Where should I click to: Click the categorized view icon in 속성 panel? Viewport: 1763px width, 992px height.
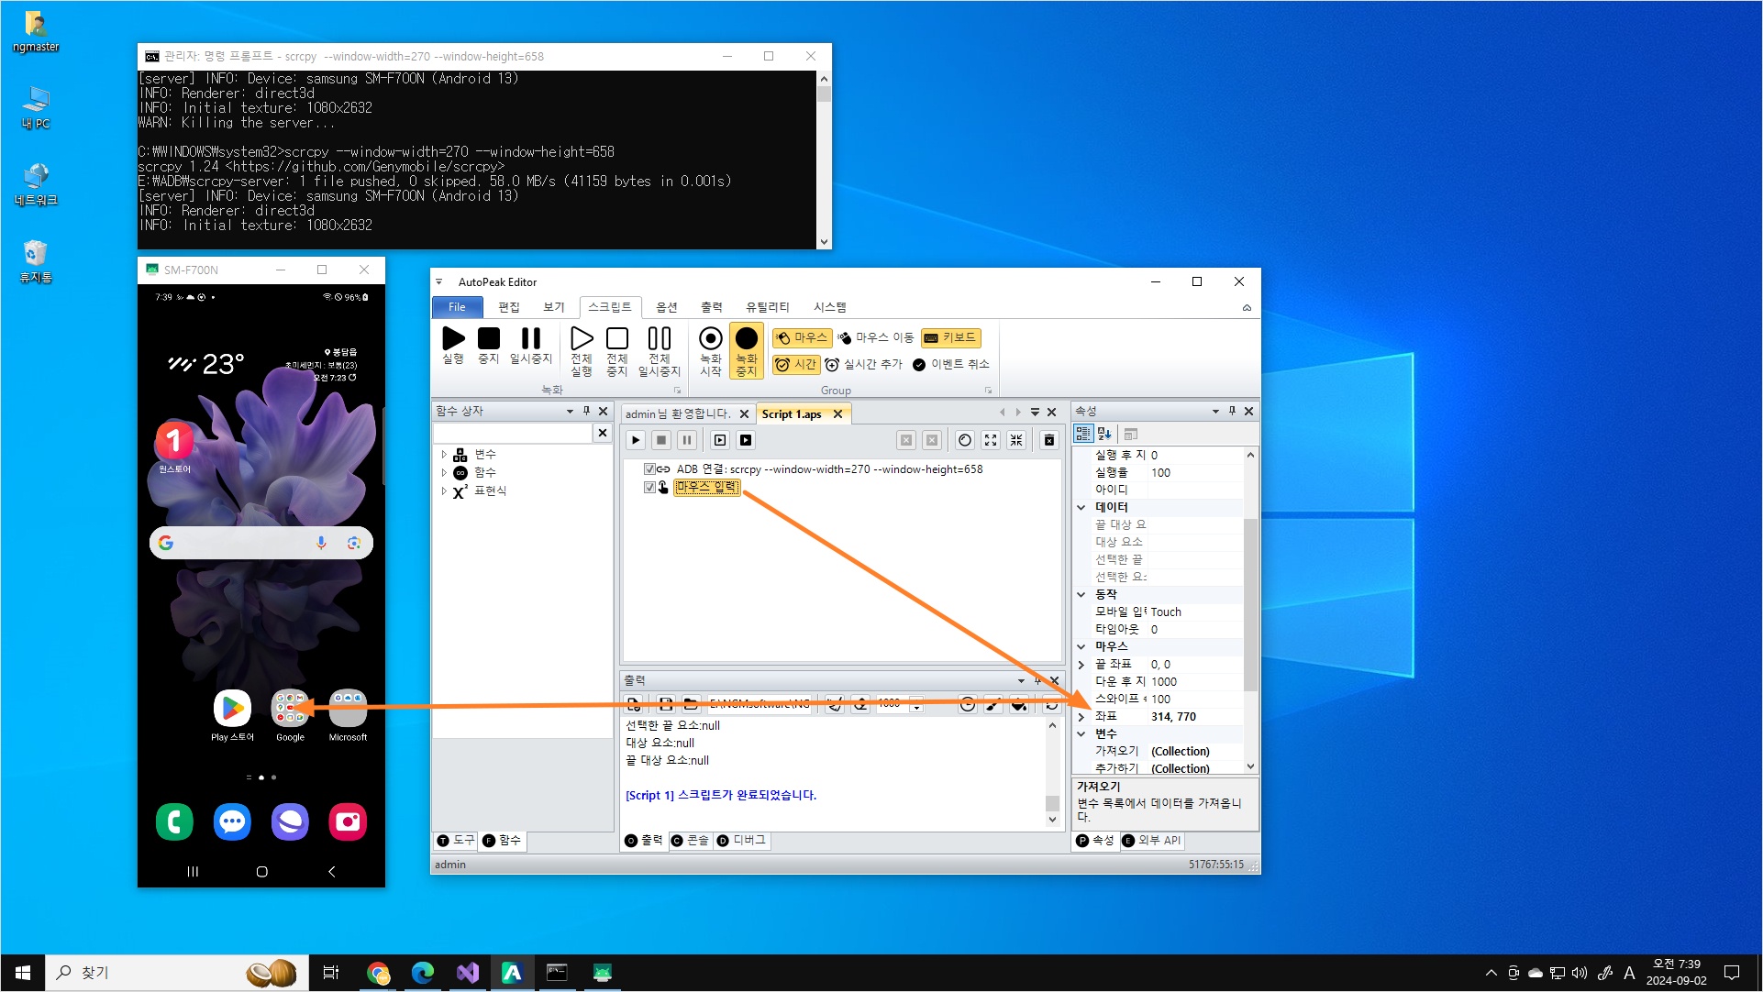tap(1083, 434)
